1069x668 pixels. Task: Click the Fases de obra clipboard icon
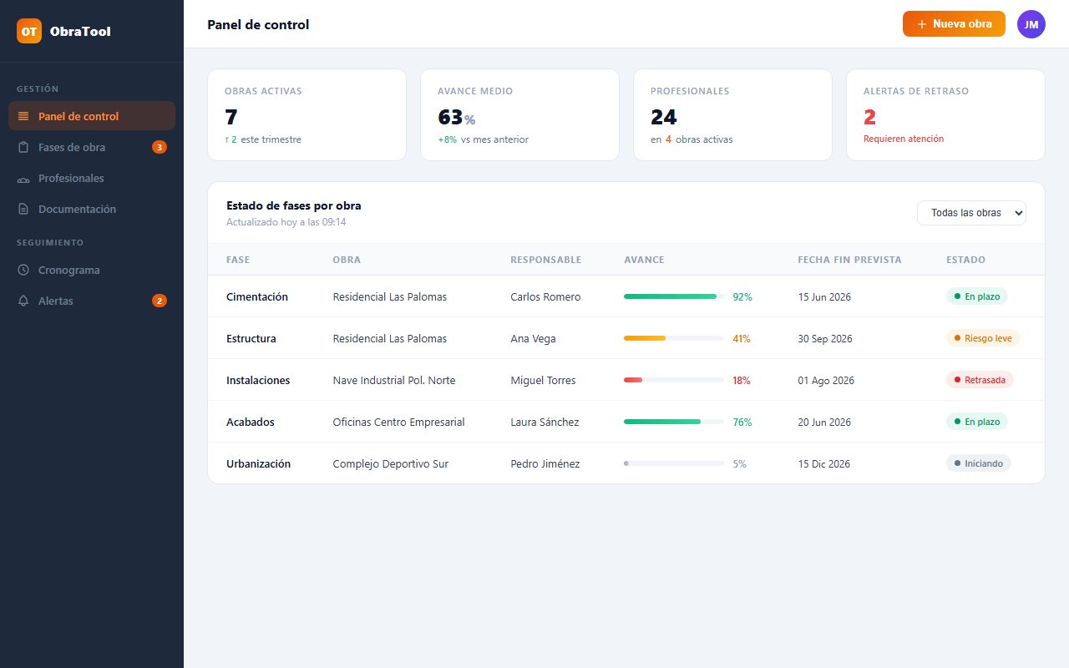[23, 147]
